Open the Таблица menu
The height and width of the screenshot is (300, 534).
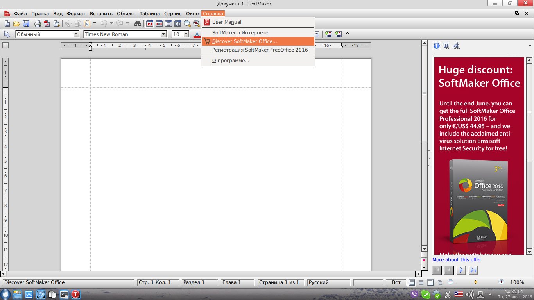150,14
